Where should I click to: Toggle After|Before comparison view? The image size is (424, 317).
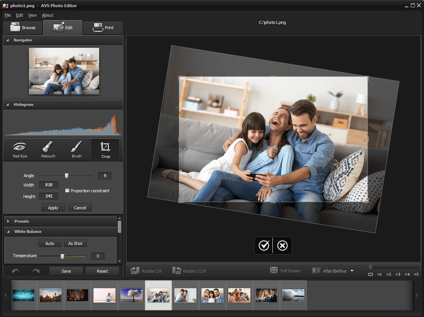point(329,271)
